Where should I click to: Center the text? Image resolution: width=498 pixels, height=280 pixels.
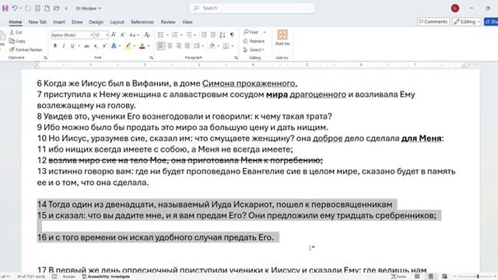click(170, 46)
